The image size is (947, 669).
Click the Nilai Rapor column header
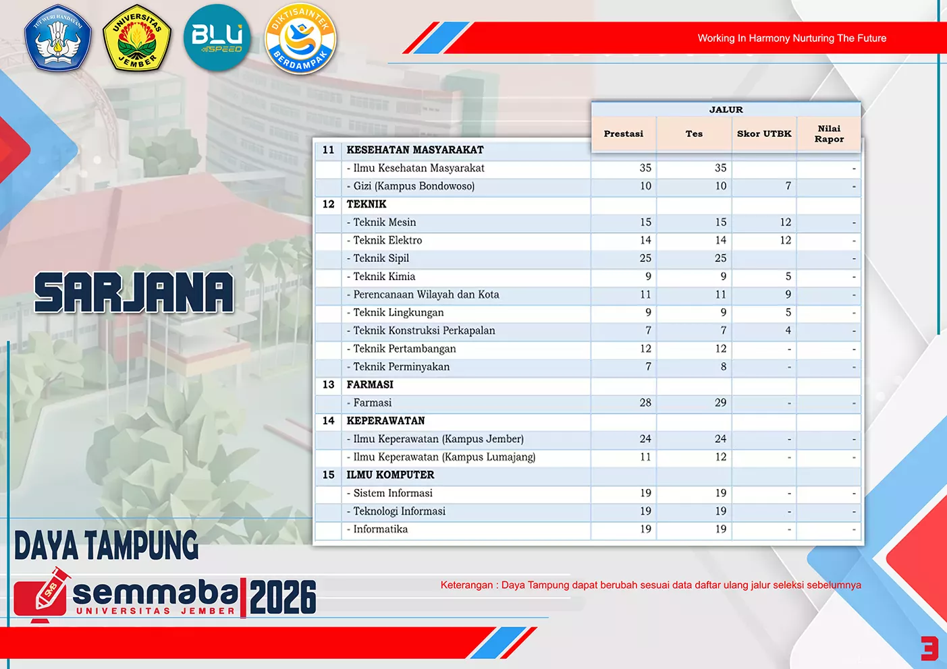(x=829, y=134)
